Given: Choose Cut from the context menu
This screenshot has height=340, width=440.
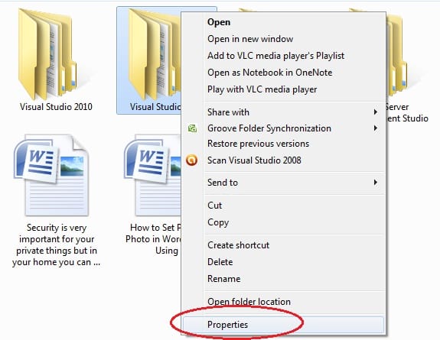Looking at the screenshot, I should 284,206.
